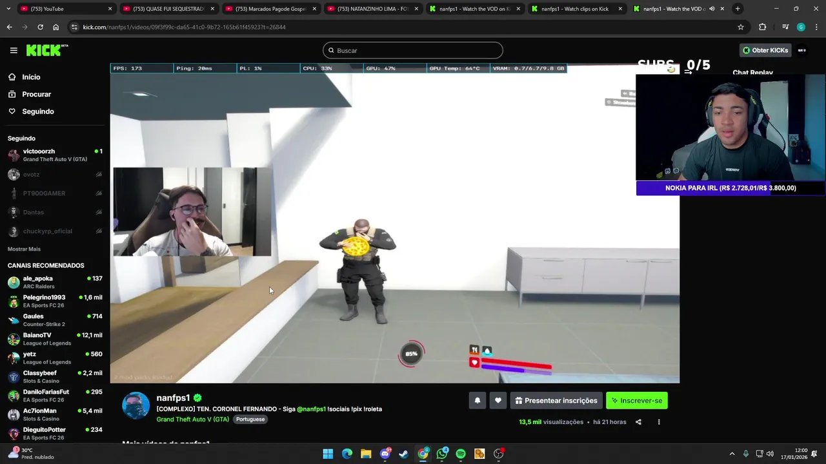Image resolution: width=826 pixels, height=464 pixels.
Task: Click the address bar URL
Action: [184, 27]
